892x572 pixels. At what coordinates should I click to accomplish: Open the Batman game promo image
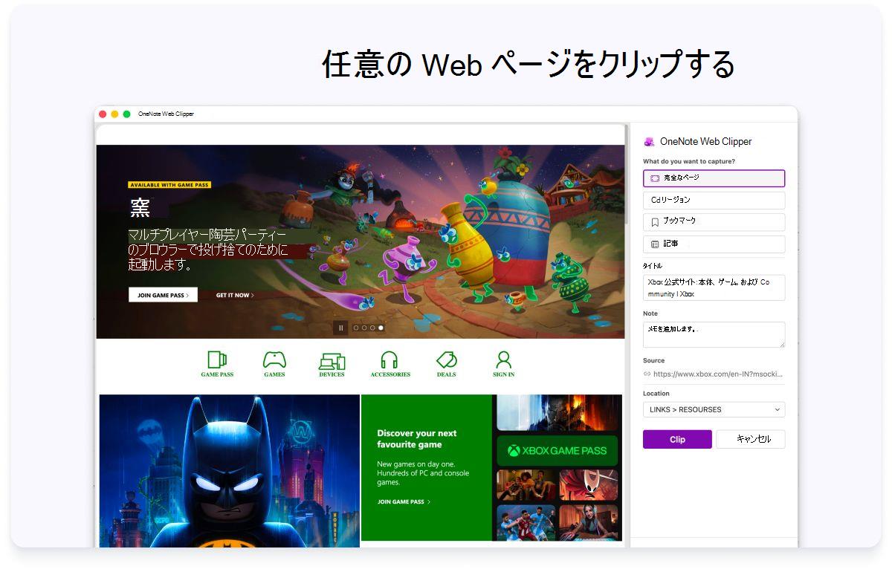point(229,471)
